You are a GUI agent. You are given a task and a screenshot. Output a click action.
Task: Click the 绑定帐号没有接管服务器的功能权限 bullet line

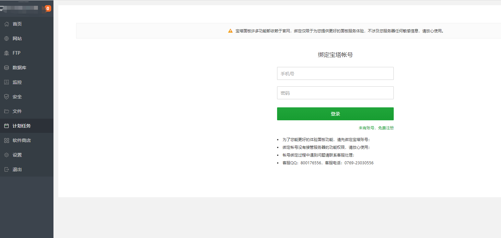coord(326,147)
